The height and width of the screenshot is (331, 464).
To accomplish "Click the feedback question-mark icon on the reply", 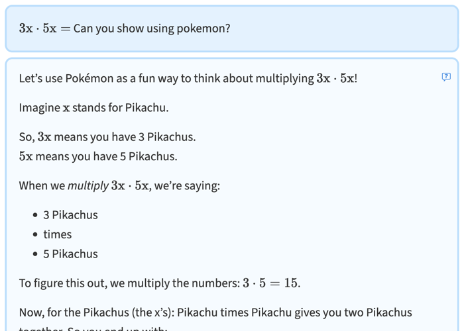I will (446, 77).
